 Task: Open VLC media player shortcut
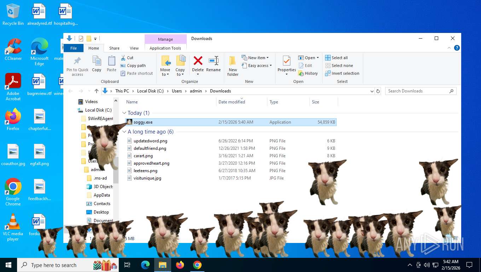[x=13, y=227]
